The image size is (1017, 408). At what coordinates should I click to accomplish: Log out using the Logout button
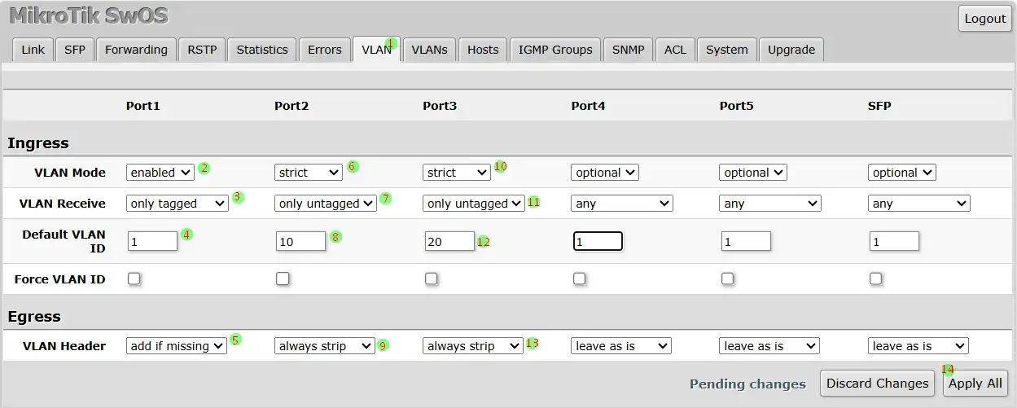point(985,20)
